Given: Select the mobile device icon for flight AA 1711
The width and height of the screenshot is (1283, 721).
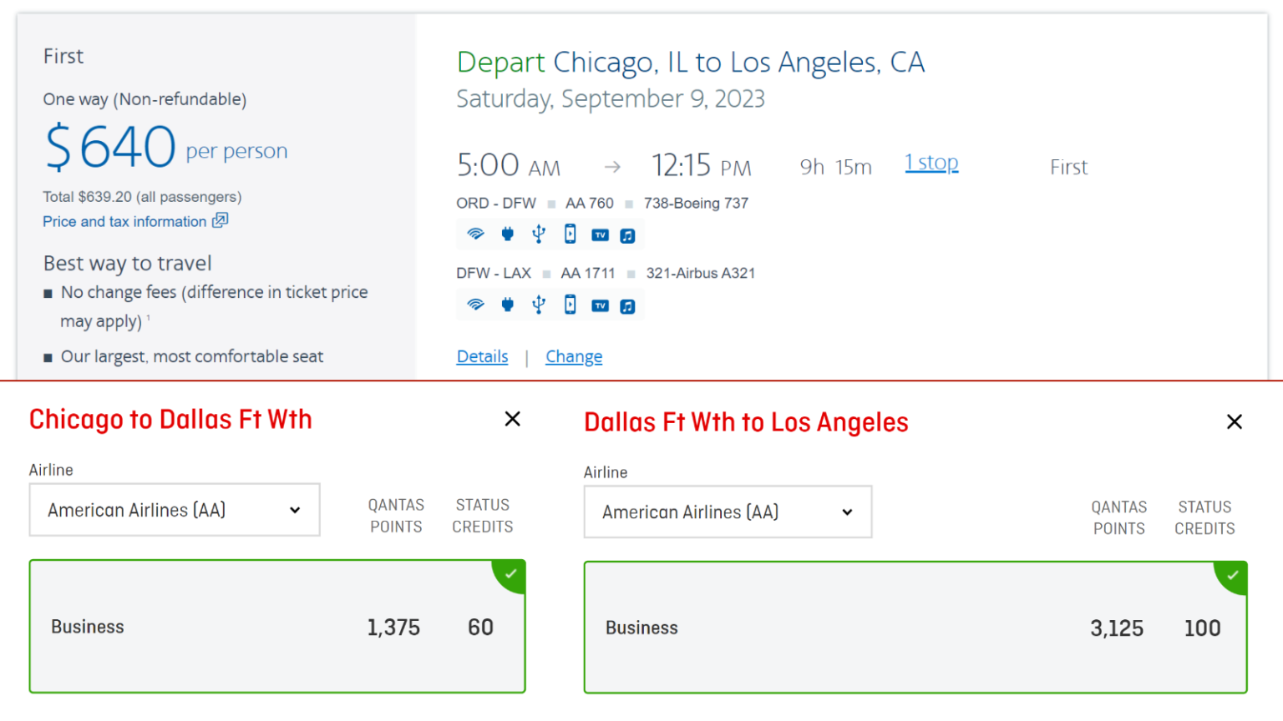Looking at the screenshot, I should [x=570, y=305].
